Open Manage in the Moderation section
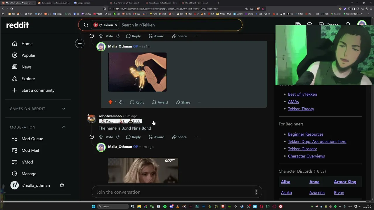This screenshot has height=210, width=374. tap(29, 174)
